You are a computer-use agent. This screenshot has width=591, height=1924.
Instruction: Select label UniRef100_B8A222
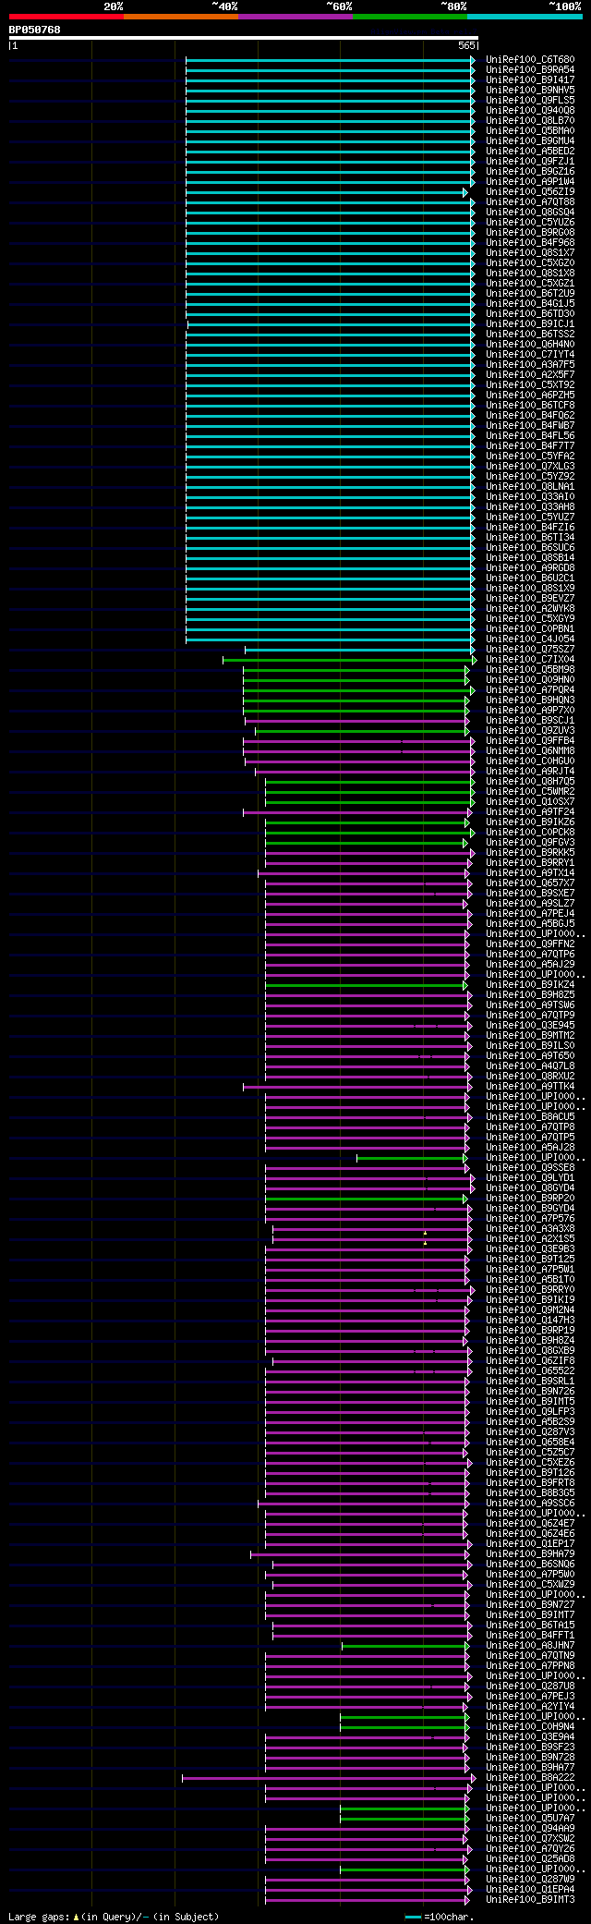(x=530, y=1778)
